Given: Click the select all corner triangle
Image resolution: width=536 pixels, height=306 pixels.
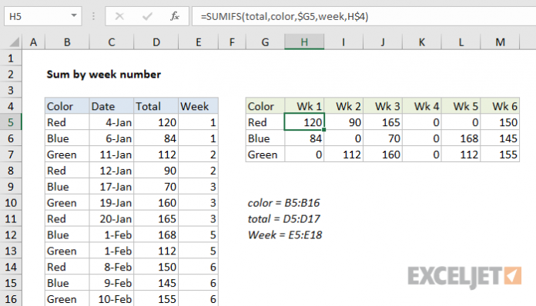Looking at the screenshot, I should [x=14, y=42].
